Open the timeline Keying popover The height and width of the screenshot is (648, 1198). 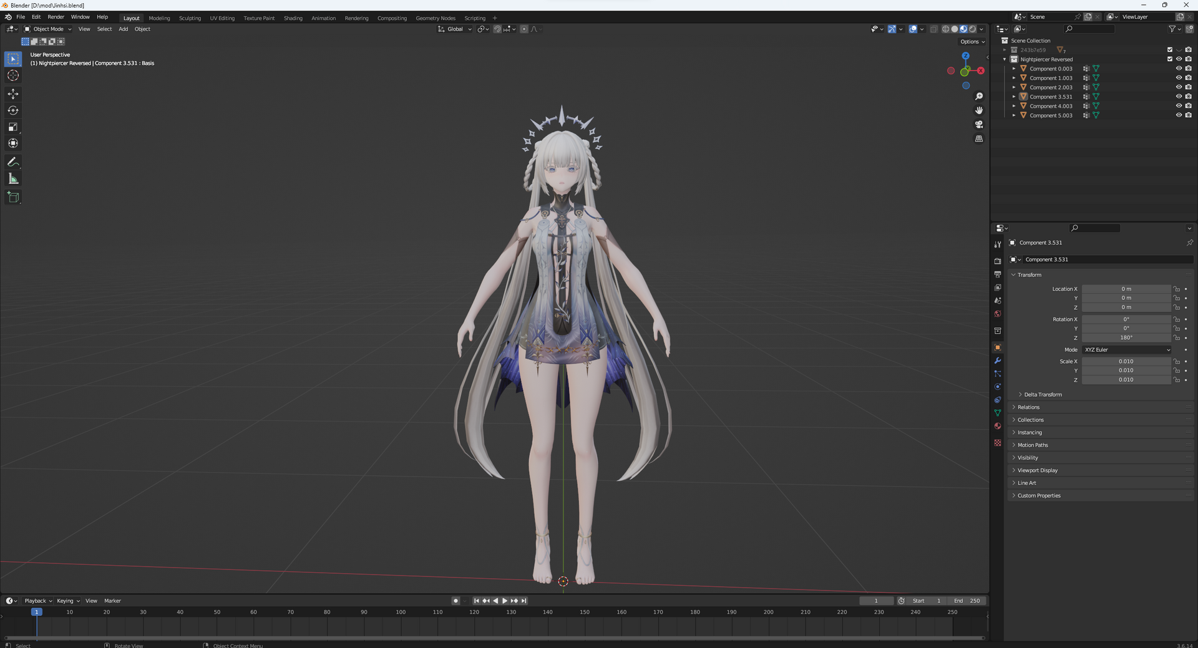click(x=68, y=601)
